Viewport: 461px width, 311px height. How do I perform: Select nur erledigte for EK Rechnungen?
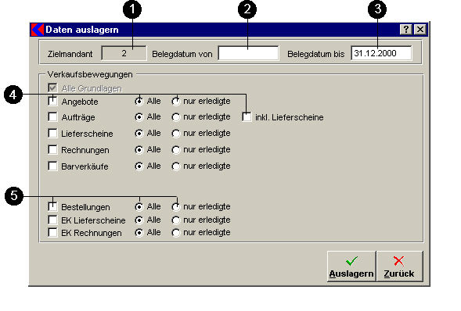(176, 233)
